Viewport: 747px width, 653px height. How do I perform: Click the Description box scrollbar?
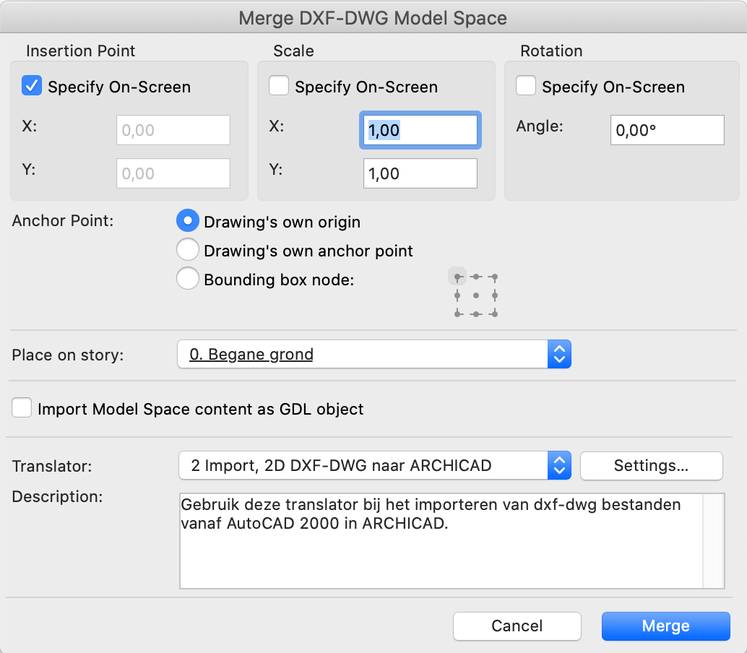point(714,541)
